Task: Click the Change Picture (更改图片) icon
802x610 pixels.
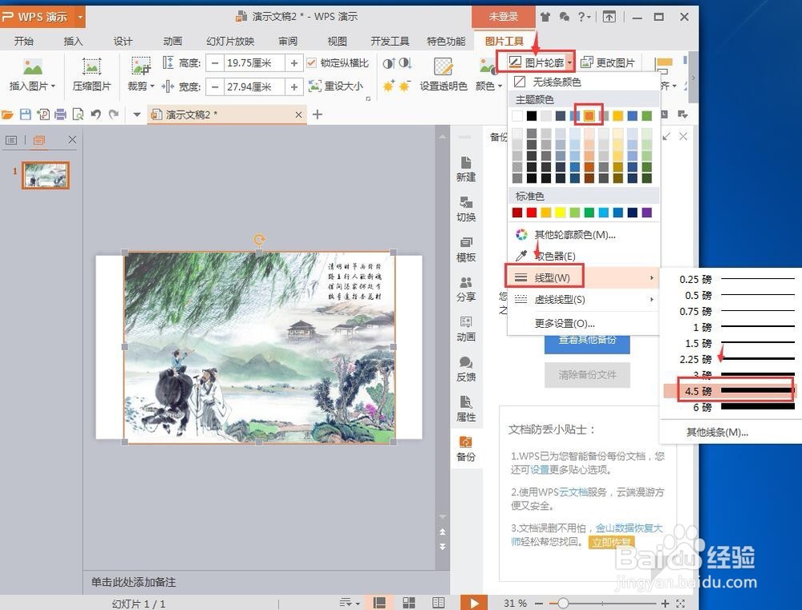Action: [587, 63]
